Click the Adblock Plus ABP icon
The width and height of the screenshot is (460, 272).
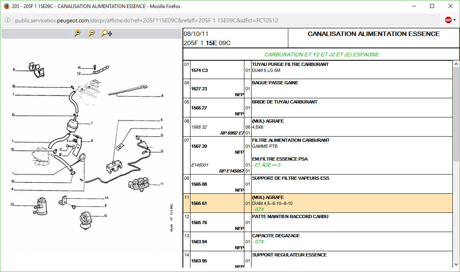[x=448, y=20]
